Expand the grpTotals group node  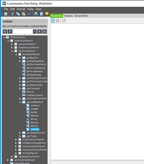[20, 136]
